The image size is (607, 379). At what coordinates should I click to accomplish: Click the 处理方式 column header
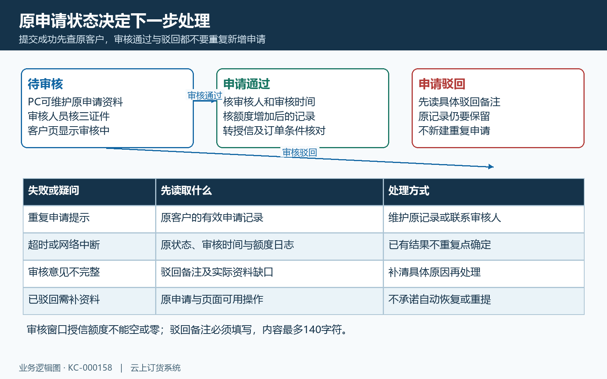tap(484, 192)
